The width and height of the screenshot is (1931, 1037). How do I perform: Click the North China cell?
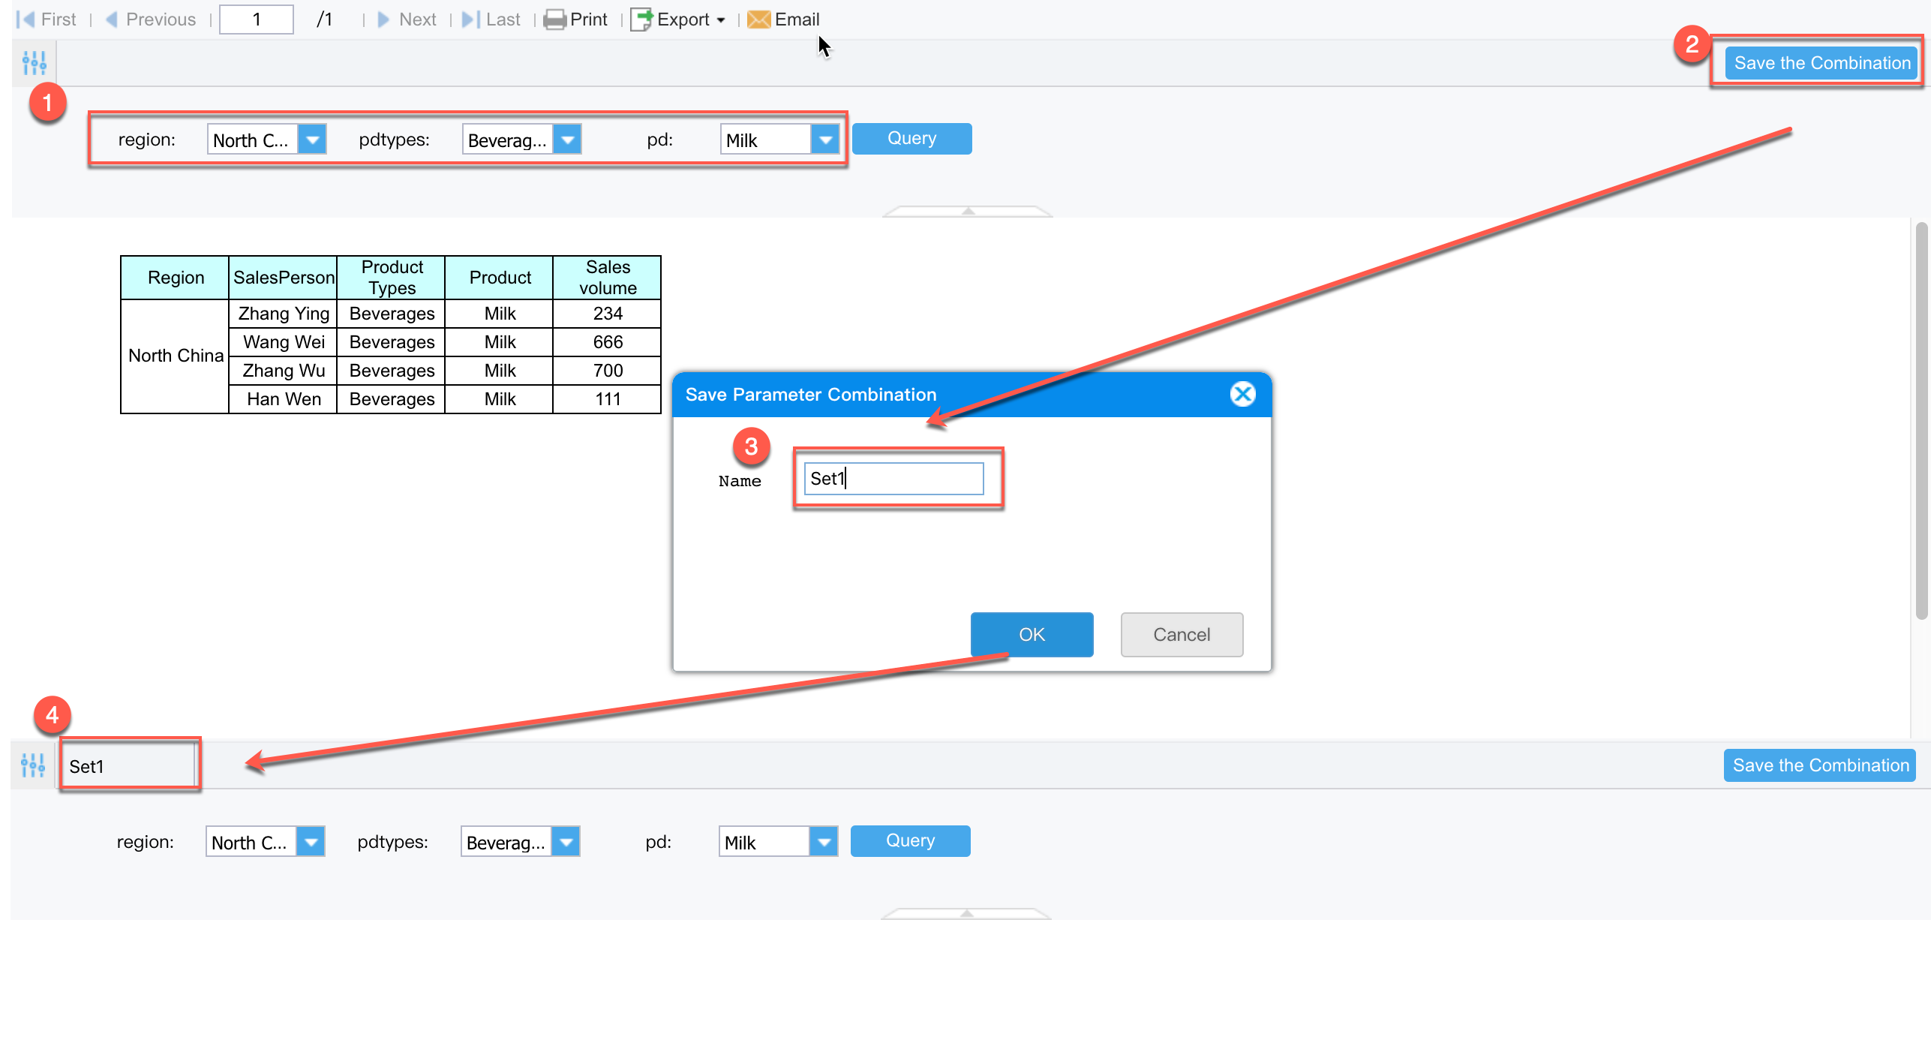point(176,356)
